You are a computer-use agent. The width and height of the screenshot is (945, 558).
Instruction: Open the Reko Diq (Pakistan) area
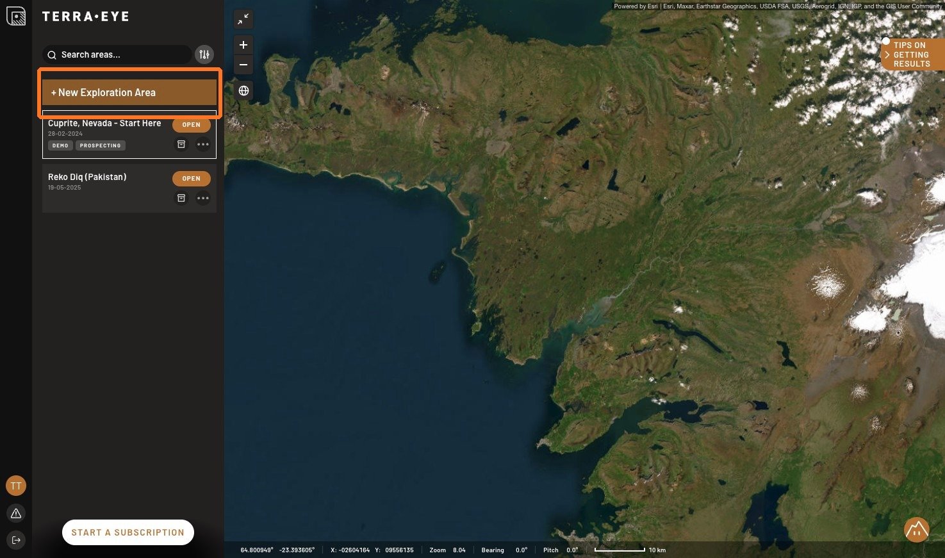(x=191, y=178)
